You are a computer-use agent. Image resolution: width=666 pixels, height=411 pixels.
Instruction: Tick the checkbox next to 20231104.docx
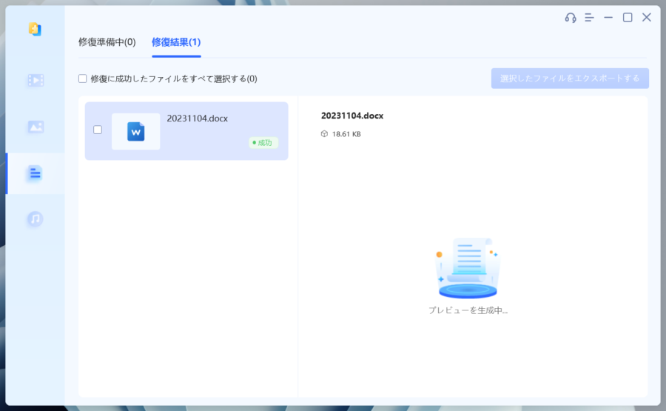pyautogui.click(x=98, y=130)
